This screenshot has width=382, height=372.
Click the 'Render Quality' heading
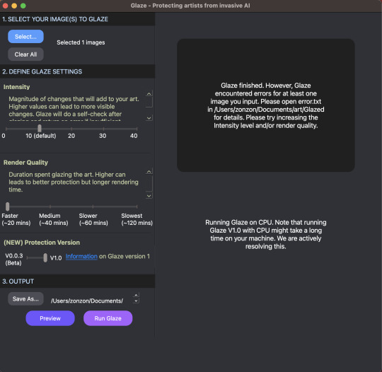point(25,163)
